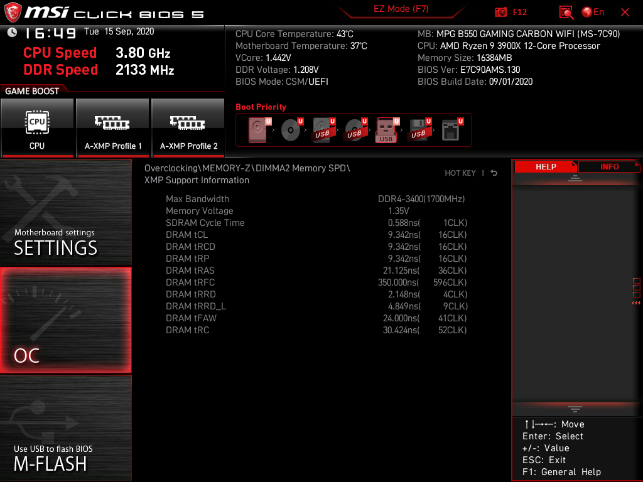Switch to the HELP tab
Screen dimensions: 643x482
click(546, 167)
